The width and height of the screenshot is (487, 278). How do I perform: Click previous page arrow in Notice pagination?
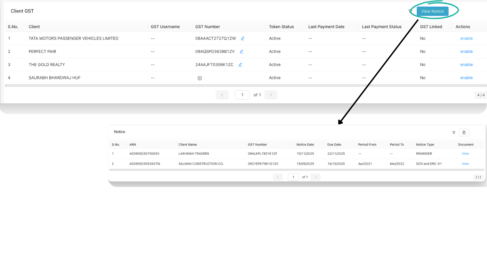point(278,177)
